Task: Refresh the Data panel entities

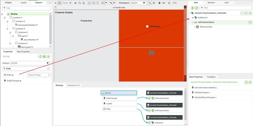Action: click(197, 8)
